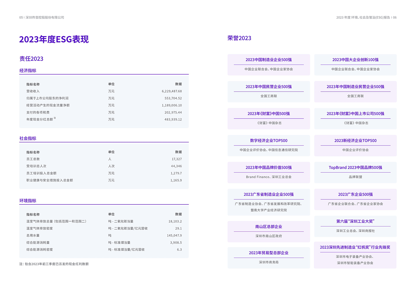This screenshot has width=416, height=282.
Task: Click the TopBrand 2023中国品牌500强 card
Action: 355,172
